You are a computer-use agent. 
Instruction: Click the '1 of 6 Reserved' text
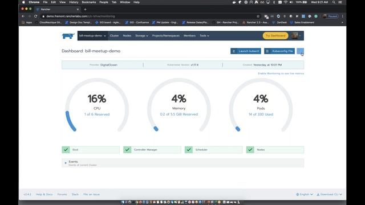(x=97, y=114)
